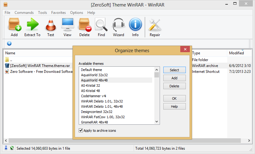The image size is (255, 154).
Task: Click theme list scroll down arrow
Action: (x=157, y=122)
